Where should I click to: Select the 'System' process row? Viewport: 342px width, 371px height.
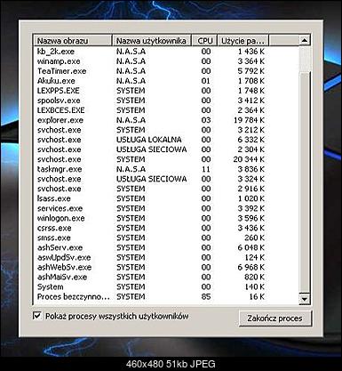151,286
